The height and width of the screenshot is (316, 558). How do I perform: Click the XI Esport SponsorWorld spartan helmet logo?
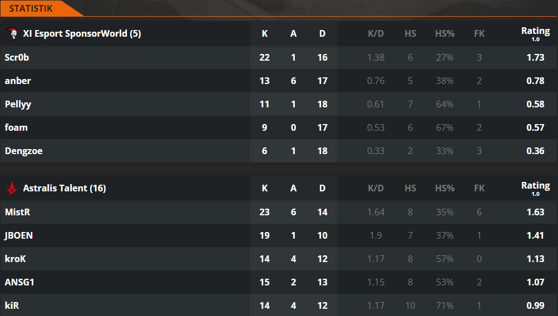click(12, 33)
